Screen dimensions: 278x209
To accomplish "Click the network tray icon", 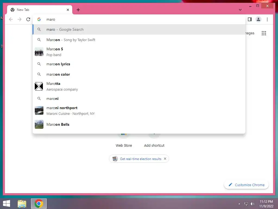I will pos(246,204).
